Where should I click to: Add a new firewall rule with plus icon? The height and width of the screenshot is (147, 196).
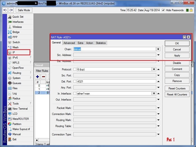pyautogui.click(x=37, y=77)
